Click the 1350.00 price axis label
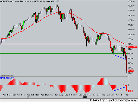Image resolution: width=138 pixels, height=102 pixels. pyautogui.click(x=131, y=1)
